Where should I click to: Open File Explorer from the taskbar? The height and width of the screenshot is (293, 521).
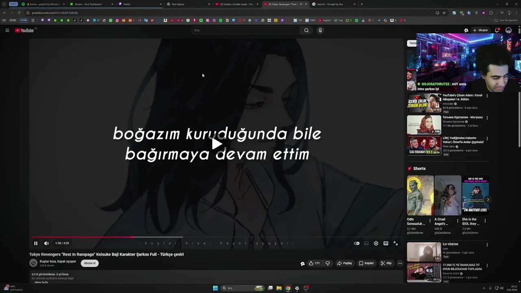point(279,288)
